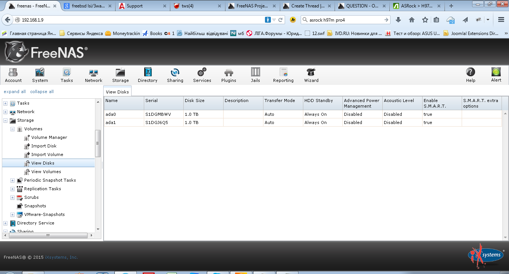Open the Services toolbar icon

click(202, 75)
